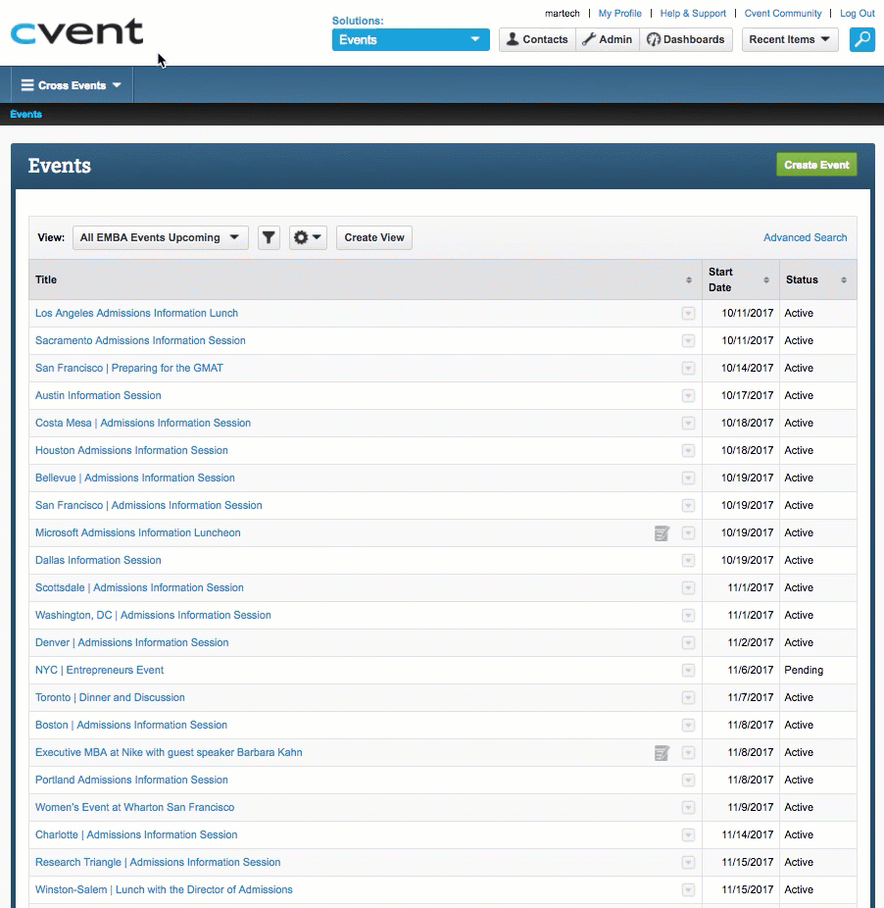The width and height of the screenshot is (884, 908).
Task: Open row actions arrow for Toronto Dinner and Discussion
Action: pos(688,698)
